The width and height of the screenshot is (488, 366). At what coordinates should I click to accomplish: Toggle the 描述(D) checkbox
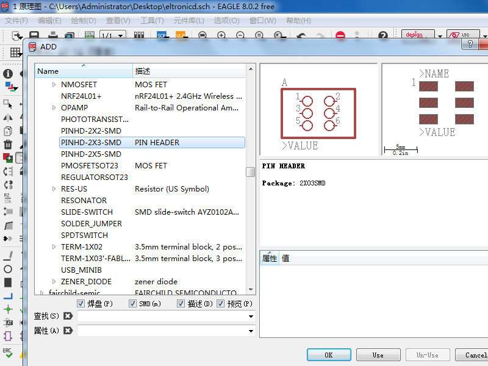pos(181,303)
